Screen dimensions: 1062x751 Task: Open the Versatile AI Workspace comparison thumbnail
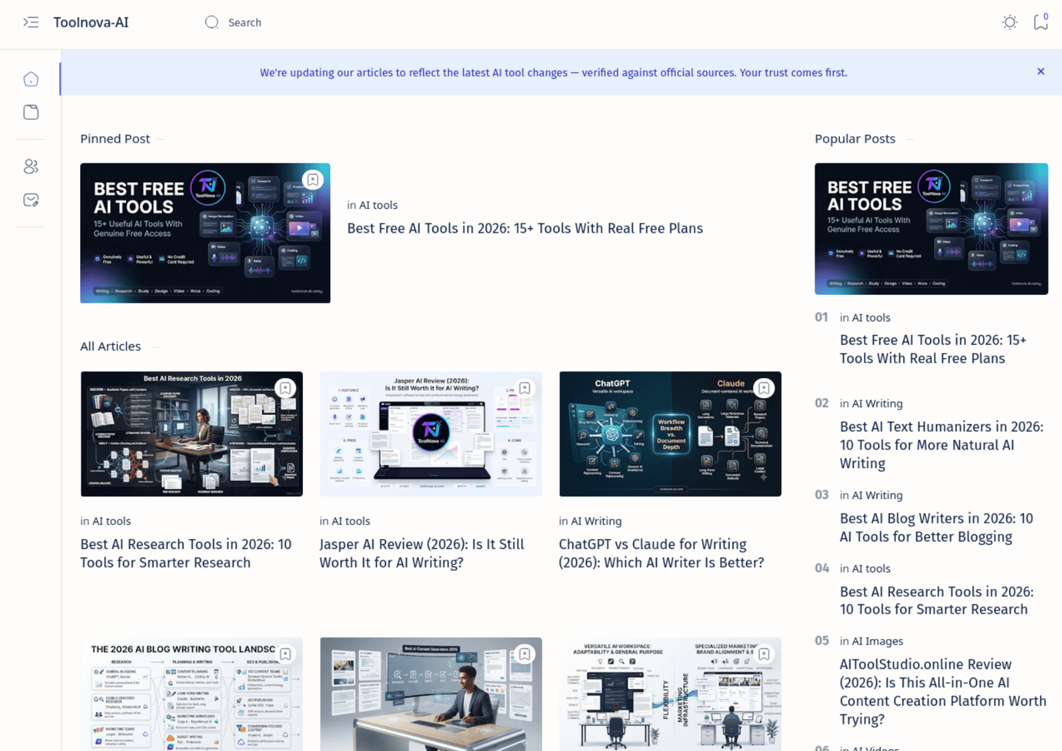coord(670,694)
